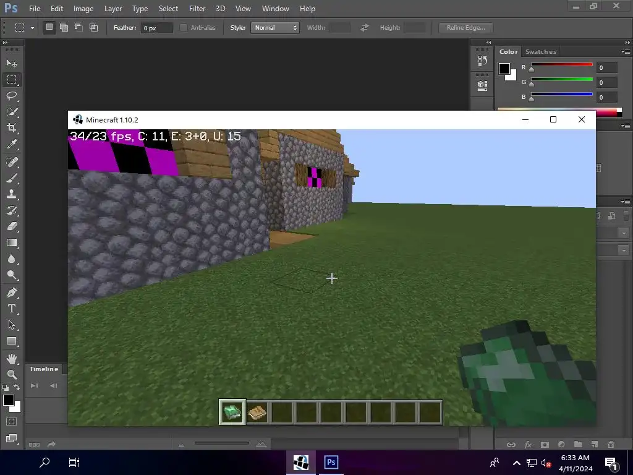Select the Pen tool
Image resolution: width=633 pixels, height=475 pixels.
12,293
